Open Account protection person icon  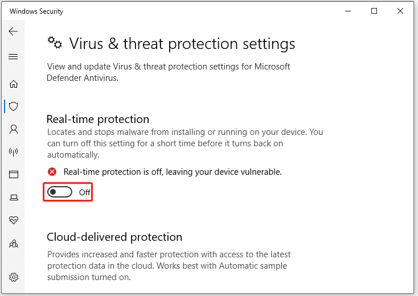pyautogui.click(x=14, y=129)
